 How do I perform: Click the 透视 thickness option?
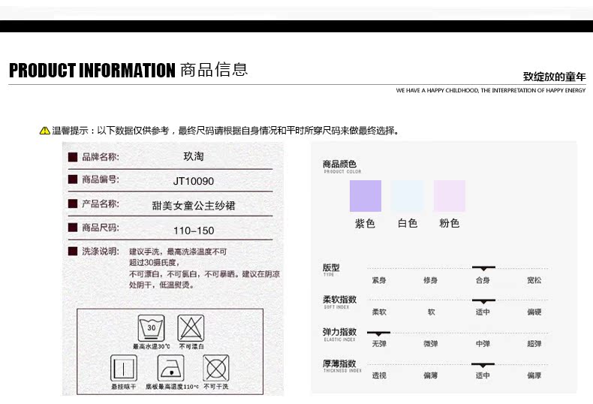(379, 375)
